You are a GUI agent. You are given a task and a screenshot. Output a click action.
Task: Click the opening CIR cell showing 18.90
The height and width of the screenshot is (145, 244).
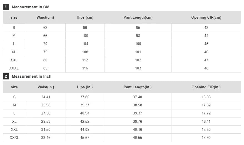(x=206, y=138)
